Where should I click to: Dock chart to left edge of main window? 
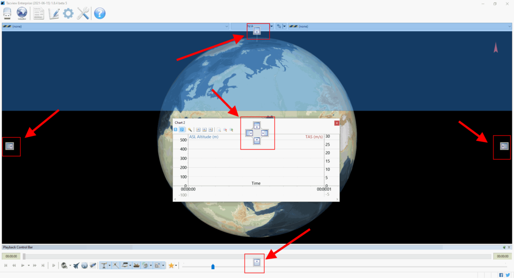click(x=9, y=146)
